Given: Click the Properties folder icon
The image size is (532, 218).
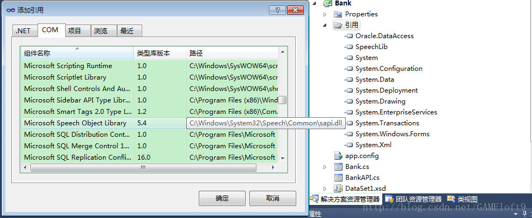Looking at the screenshot, I should (338, 14).
